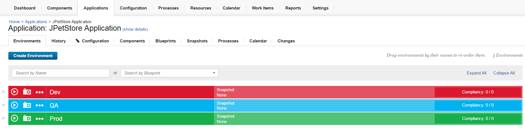Click the Search by Name field

61,73
